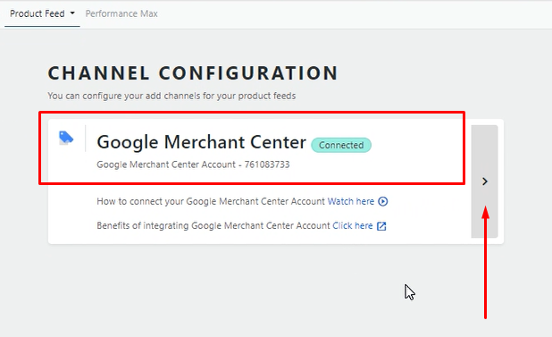The image size is (552, 337).
Task: Select the Google Merchant Center heading
Action: [201, 142]
